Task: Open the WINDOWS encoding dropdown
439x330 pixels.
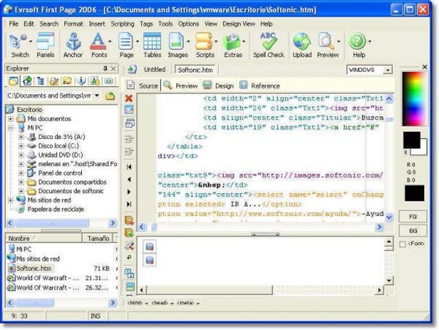Action: pyautogui.click(x=387, y=70)
